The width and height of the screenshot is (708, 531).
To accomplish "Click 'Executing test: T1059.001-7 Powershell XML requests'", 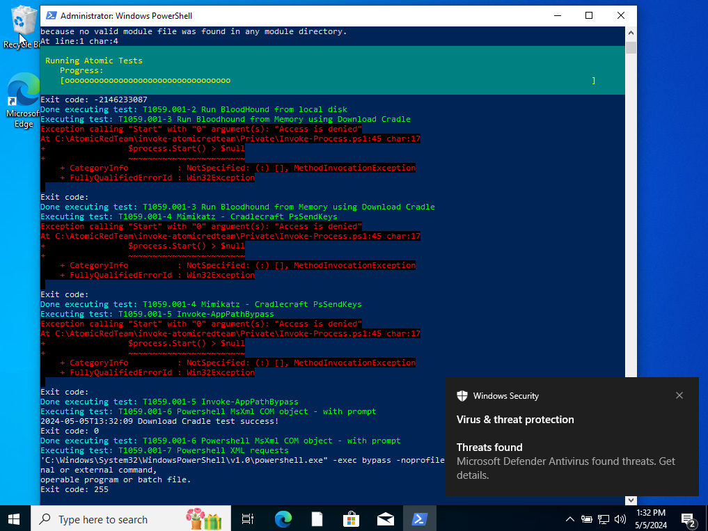I will (164, 450).
